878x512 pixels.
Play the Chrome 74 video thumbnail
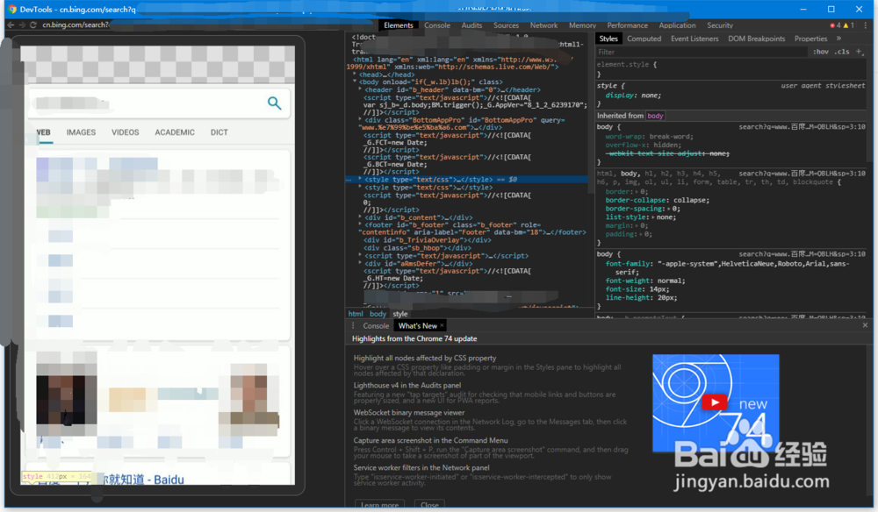(715, 402)
